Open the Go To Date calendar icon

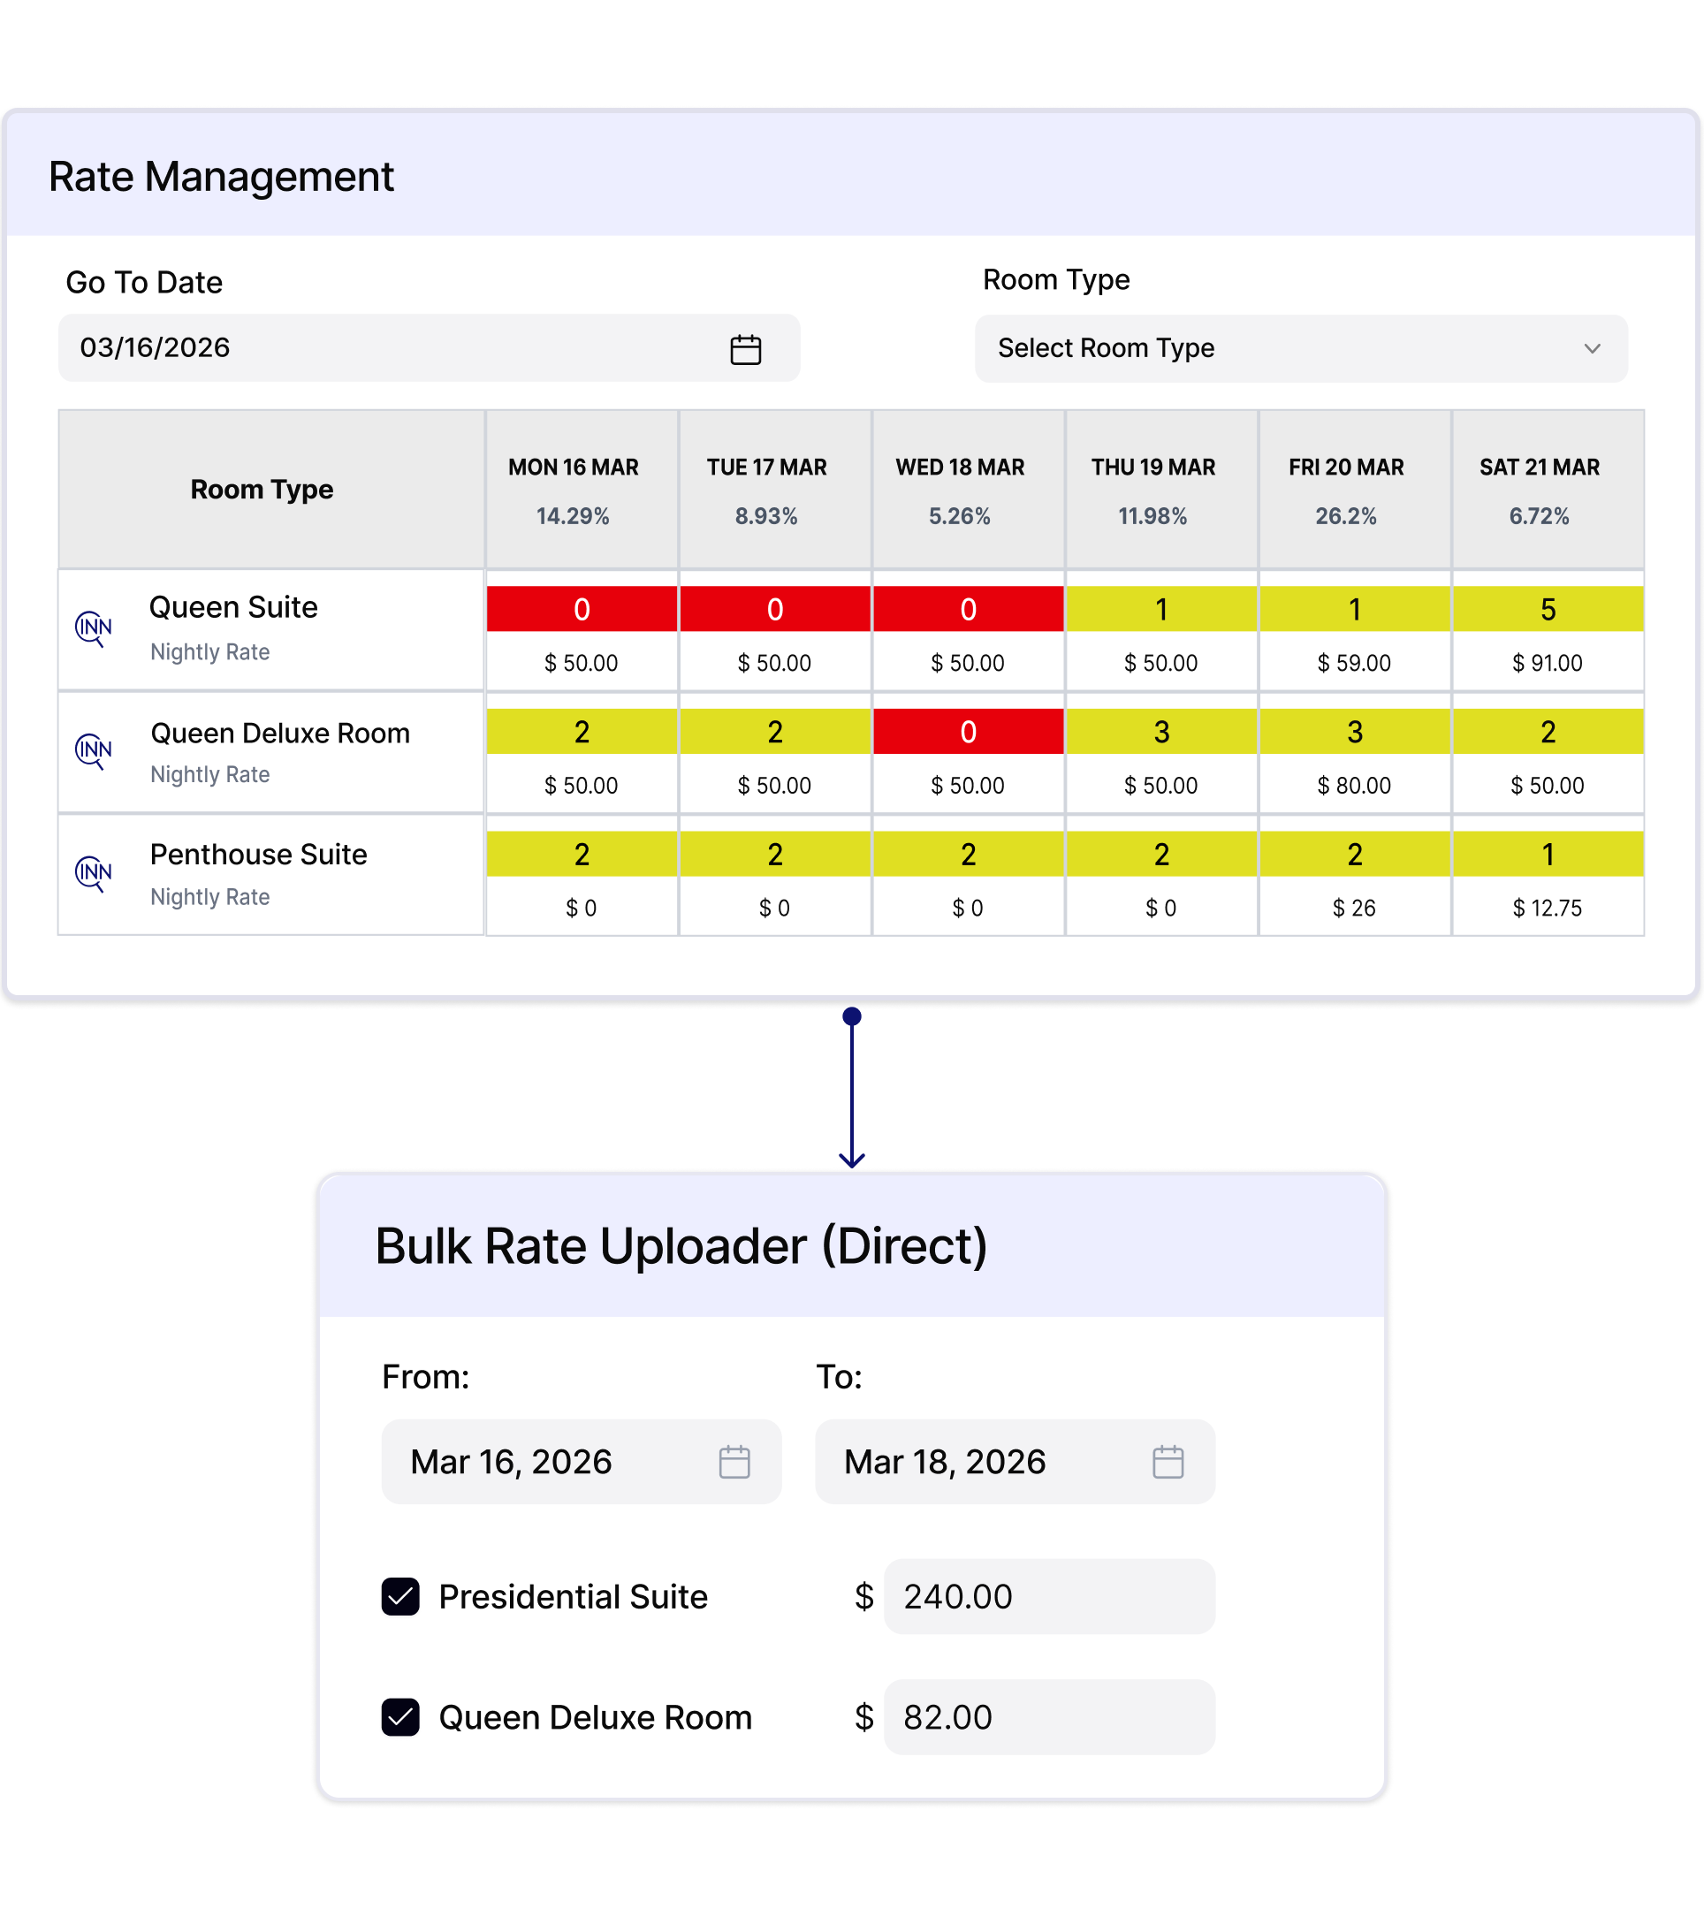pyautogui.click(x=745, y=349)
